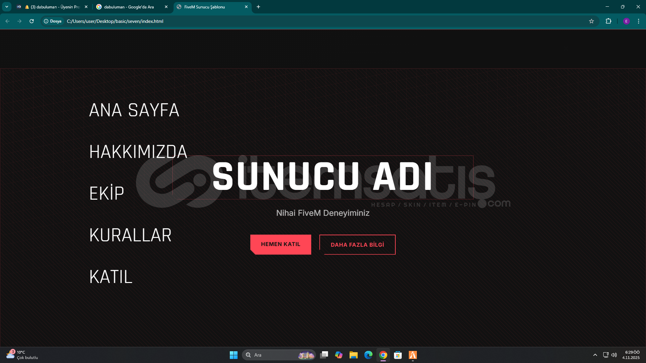Expand the tab search dropdown arrow
646x363 pixels.
pyautogui.click(x=6, y=7)
